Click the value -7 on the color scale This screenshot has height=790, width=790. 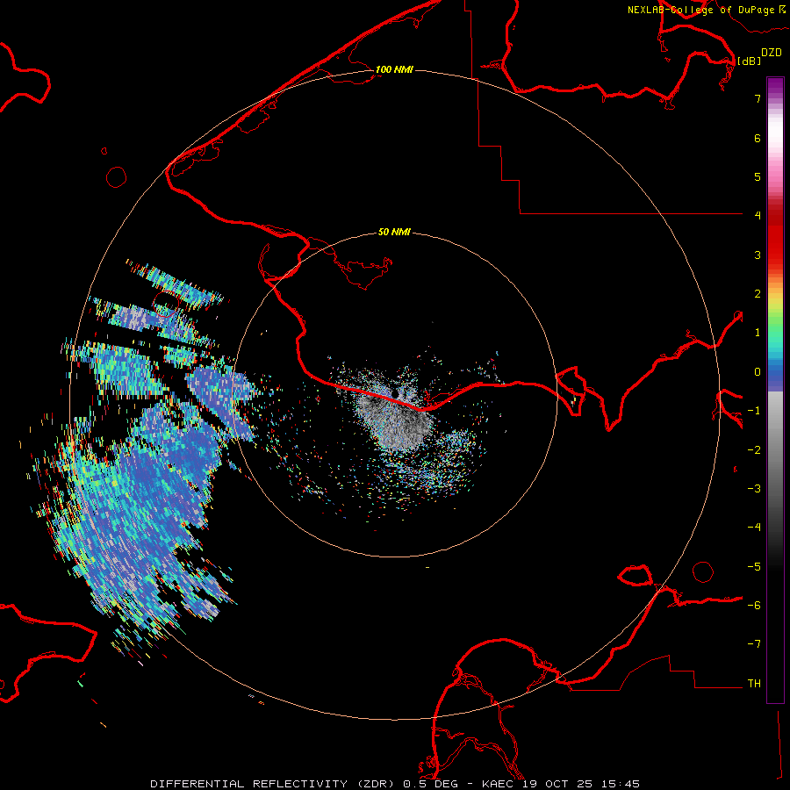pos(754,644)
